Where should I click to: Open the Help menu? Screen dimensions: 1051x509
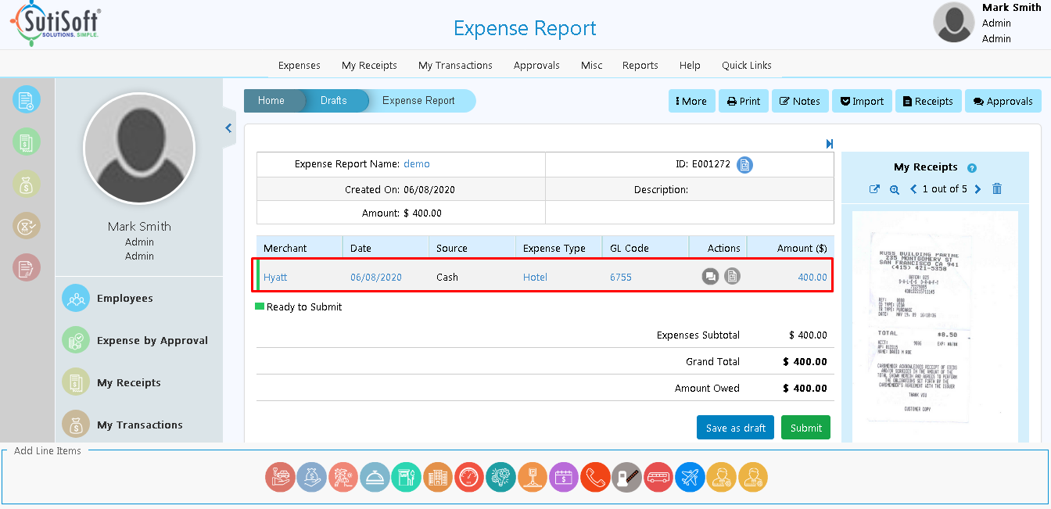(x=690, y=66)
